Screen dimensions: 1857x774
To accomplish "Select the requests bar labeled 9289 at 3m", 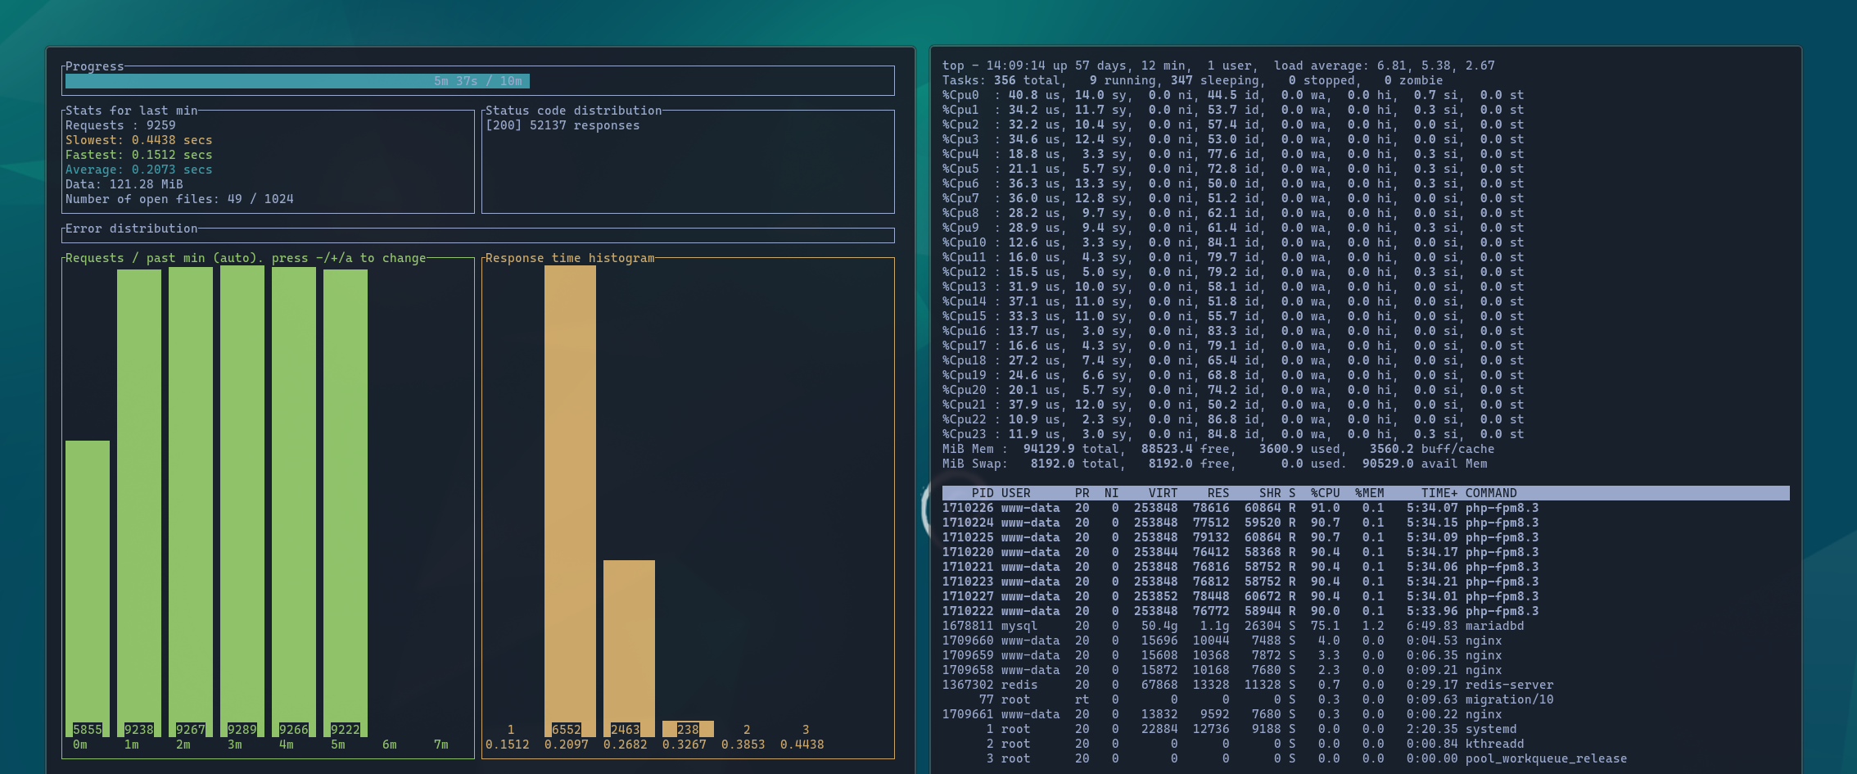I will [x=242, y=500].
